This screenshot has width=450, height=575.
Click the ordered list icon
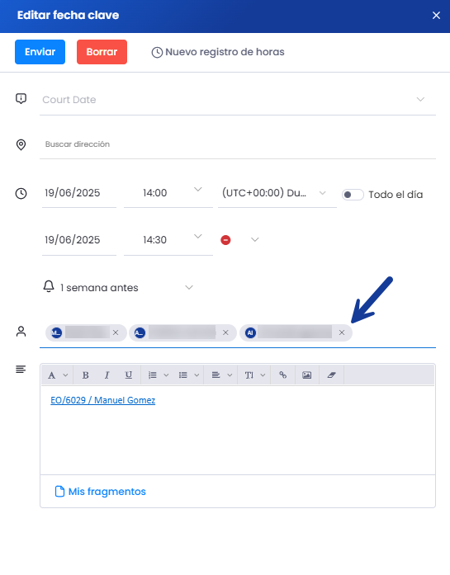pyautogui.click(x=152, y=375)
